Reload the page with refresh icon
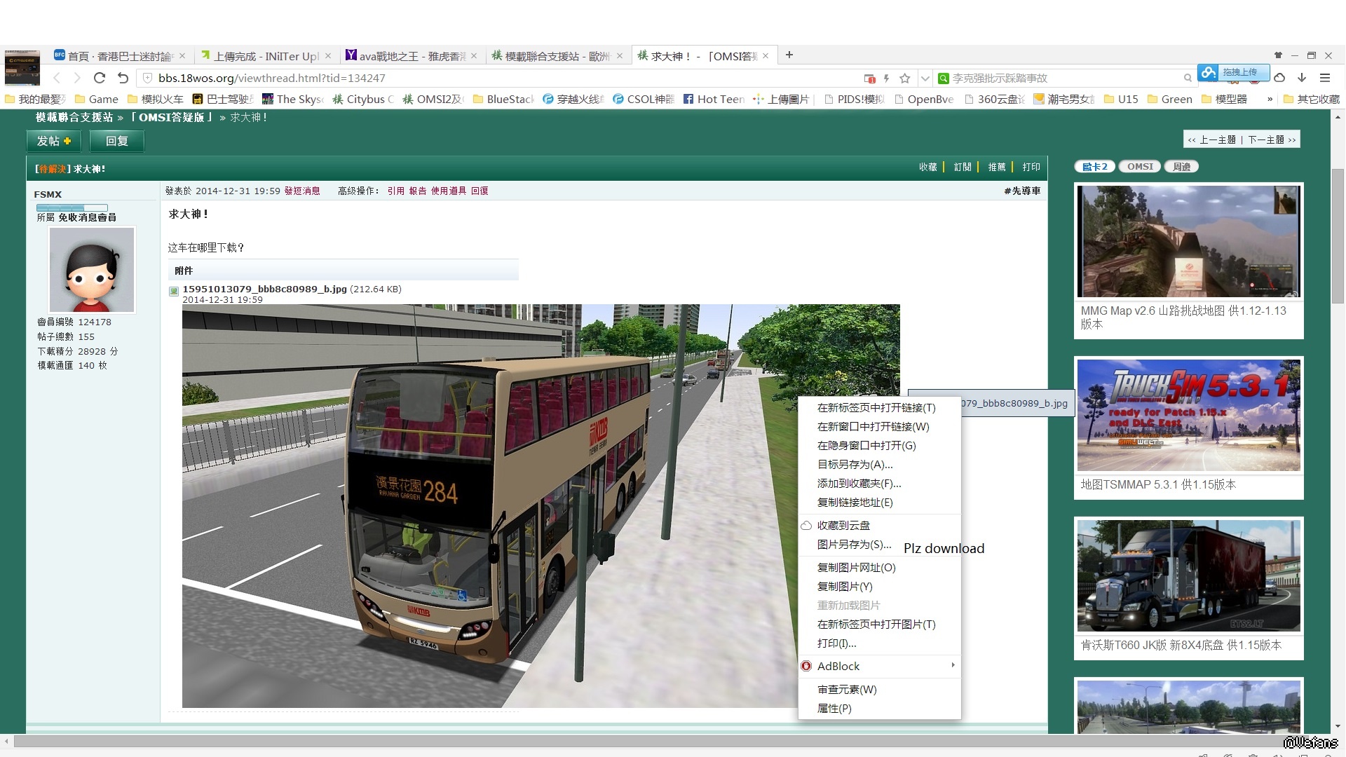 pyautogui.click(x=100, y=78)
